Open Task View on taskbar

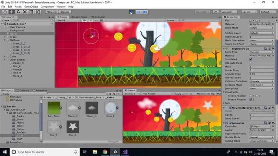pos(85,152)
